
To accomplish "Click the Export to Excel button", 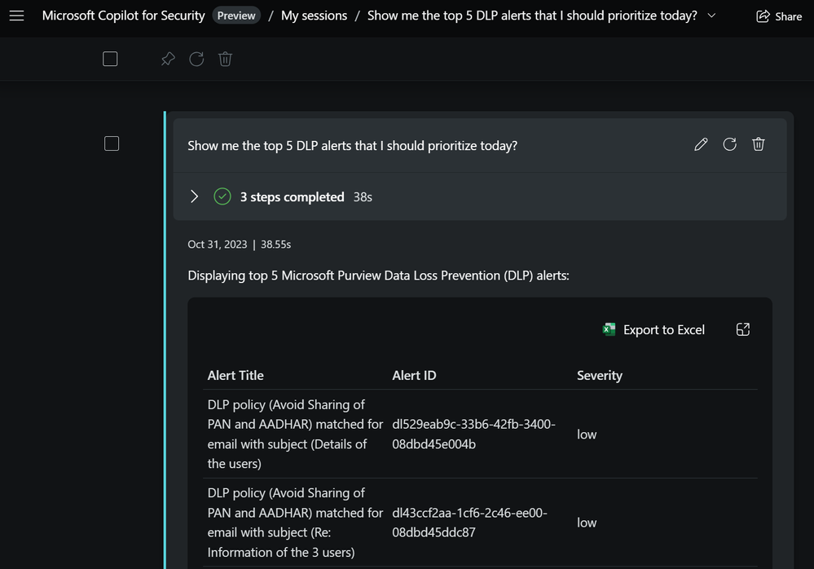I will click(653, 329).
